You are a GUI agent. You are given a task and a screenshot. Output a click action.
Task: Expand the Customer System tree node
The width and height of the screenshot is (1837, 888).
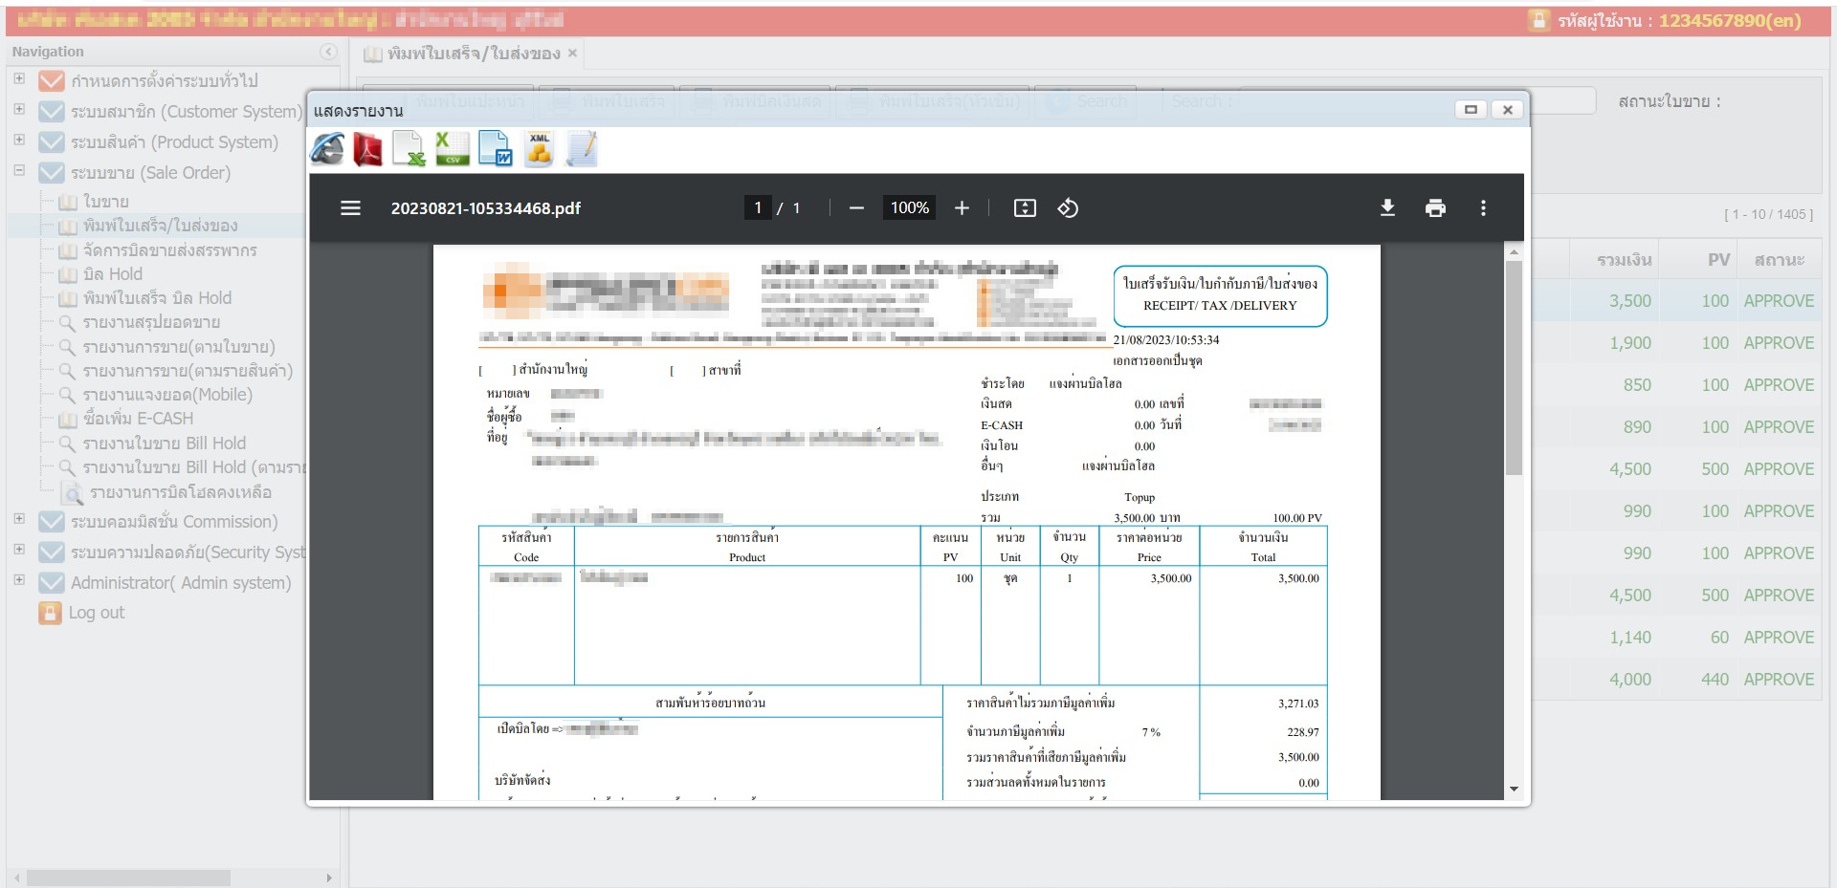19,110
